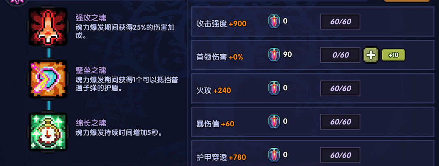Click the +10 button for 首领伤害
Screen dimensions: 439x166
coord(393,55)
